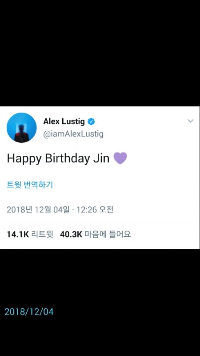Click the word Happy in the tweet

(x=24, y=159)
